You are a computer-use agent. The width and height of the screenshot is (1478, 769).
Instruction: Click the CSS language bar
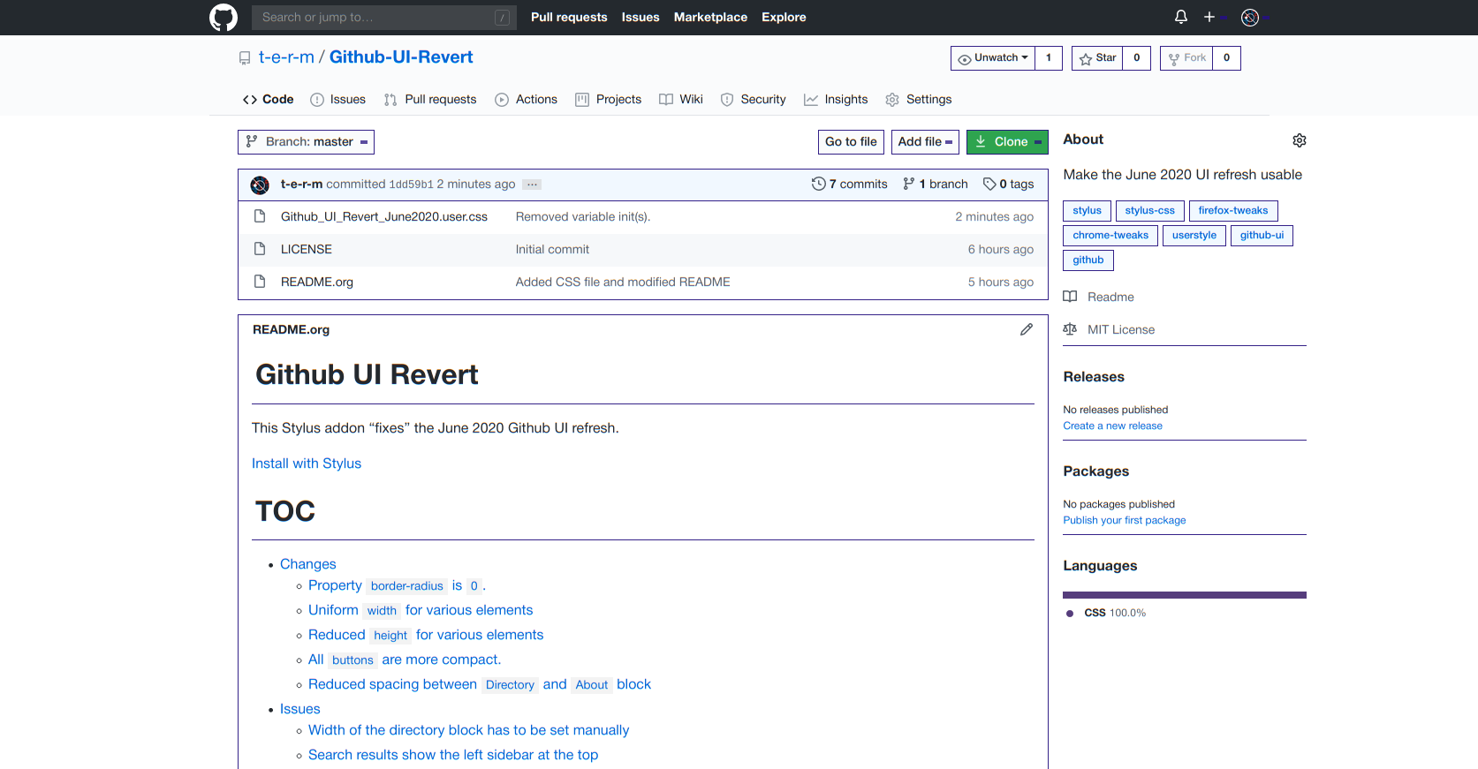(x=1185, y=595)
